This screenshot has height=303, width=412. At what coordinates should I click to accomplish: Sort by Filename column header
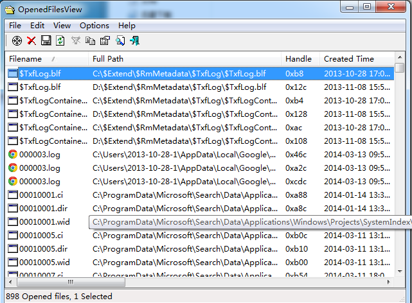pyautogui.click(x=47, y=59)
